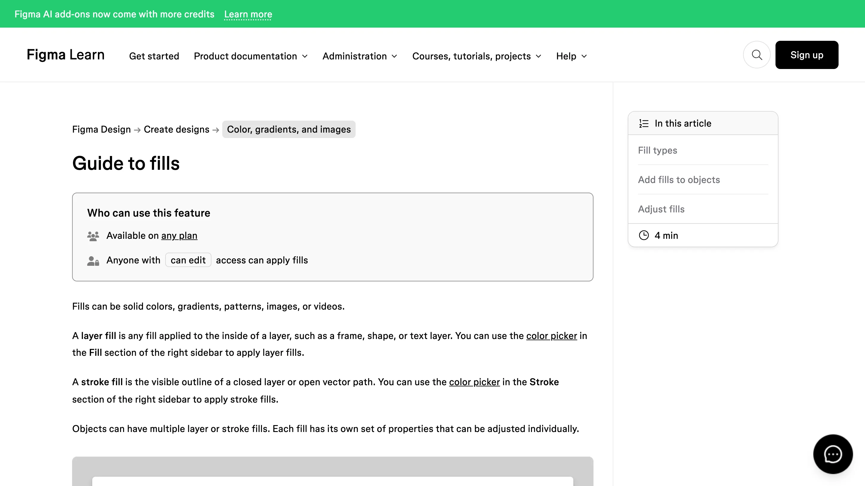The width and height of the screenshot is (865, 486).
Task: Expand the Product documentation dropdown
Action: (x=250, y=56)
